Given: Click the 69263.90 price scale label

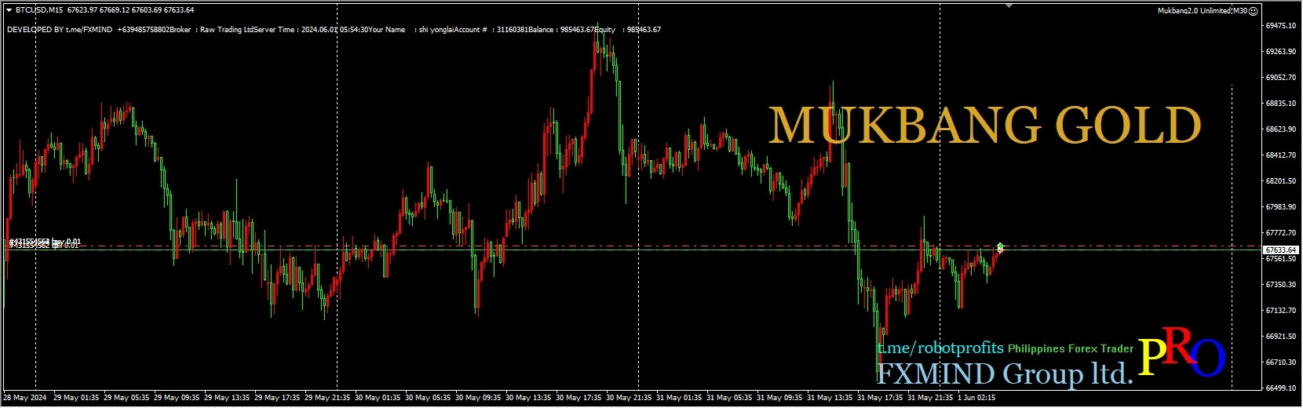Looking at the screenshot, I should 1281,52.
